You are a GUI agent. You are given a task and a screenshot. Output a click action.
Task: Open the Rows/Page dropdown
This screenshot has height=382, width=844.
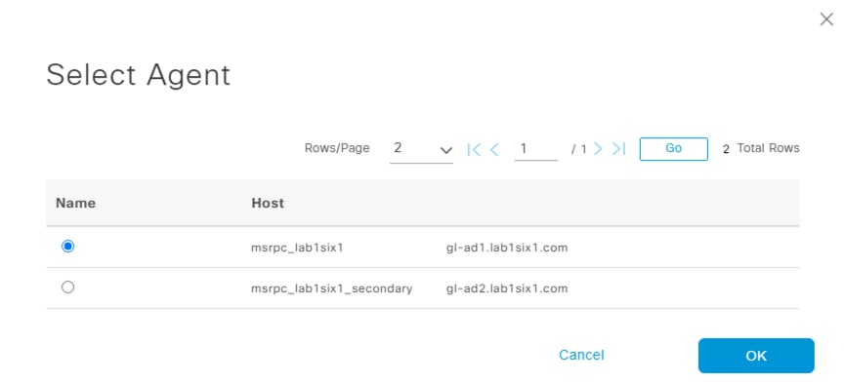coord(421,149)
